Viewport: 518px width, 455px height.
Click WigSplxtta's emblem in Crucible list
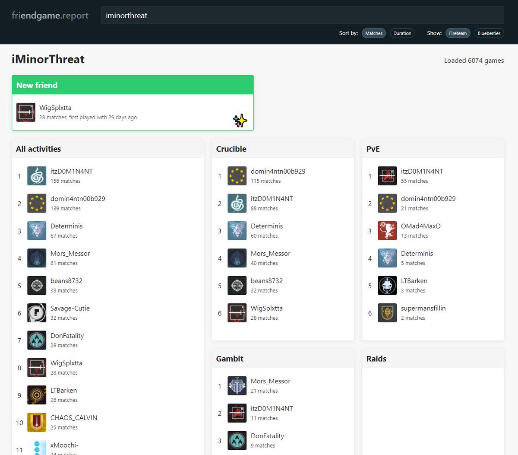coord(237,313)
